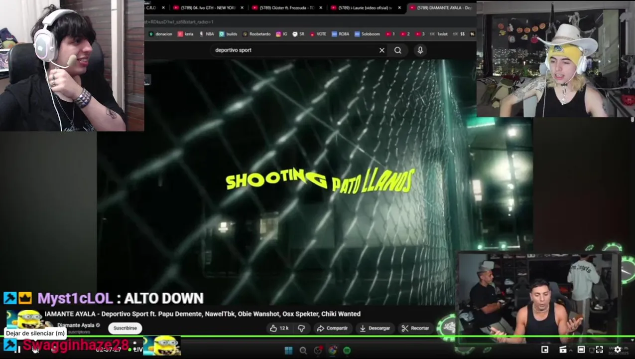Image resolution: width=635 pixels, height=359 pixels.
Task: Open the VOTE bookmark
Action: pyautogui.click(x=318, y=34)
